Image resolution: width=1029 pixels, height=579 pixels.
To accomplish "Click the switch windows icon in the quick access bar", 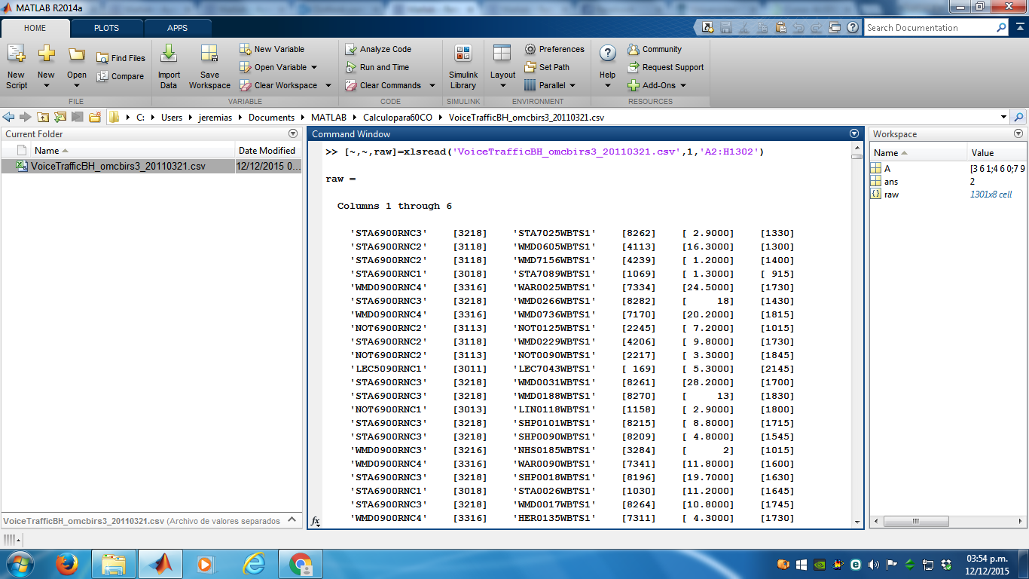I will pyautogui.click(x=834, y=28).
